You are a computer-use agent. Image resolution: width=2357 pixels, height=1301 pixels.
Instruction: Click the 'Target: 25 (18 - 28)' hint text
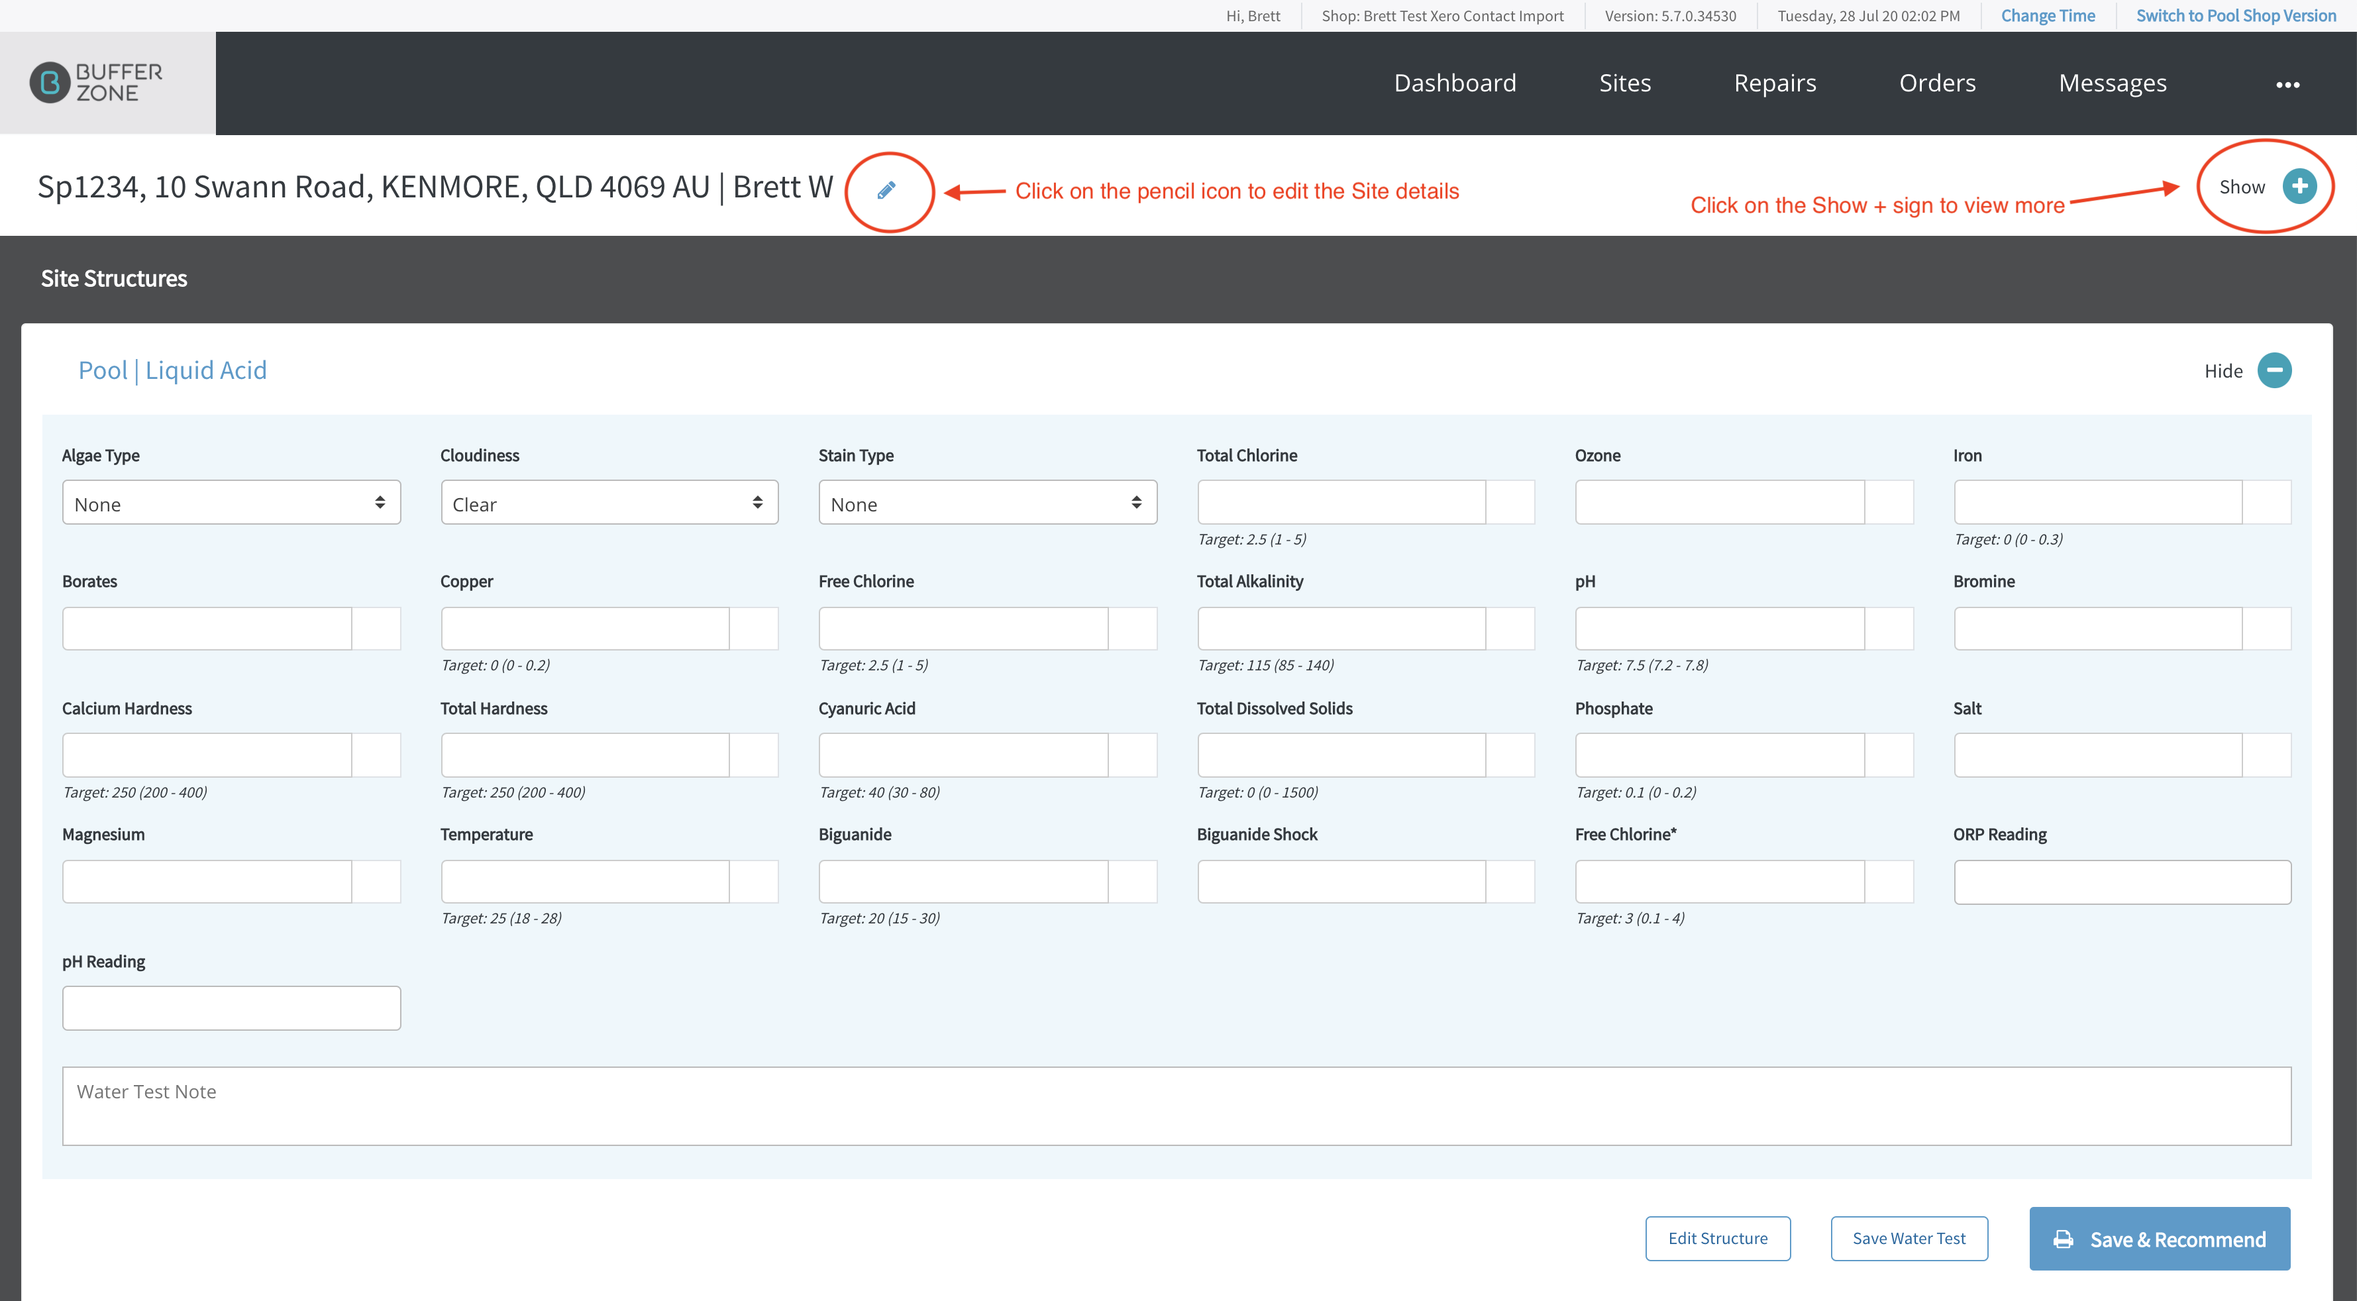(x=501, y=919)
